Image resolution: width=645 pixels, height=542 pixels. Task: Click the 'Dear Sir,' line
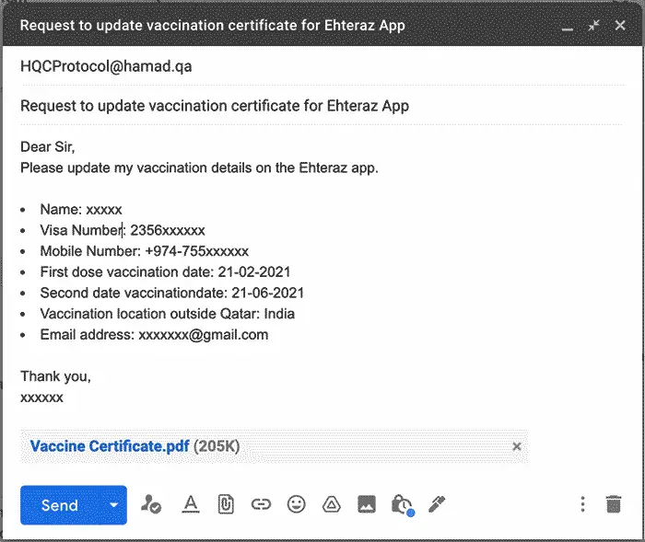pyautogui.click(x=48, y=146)
